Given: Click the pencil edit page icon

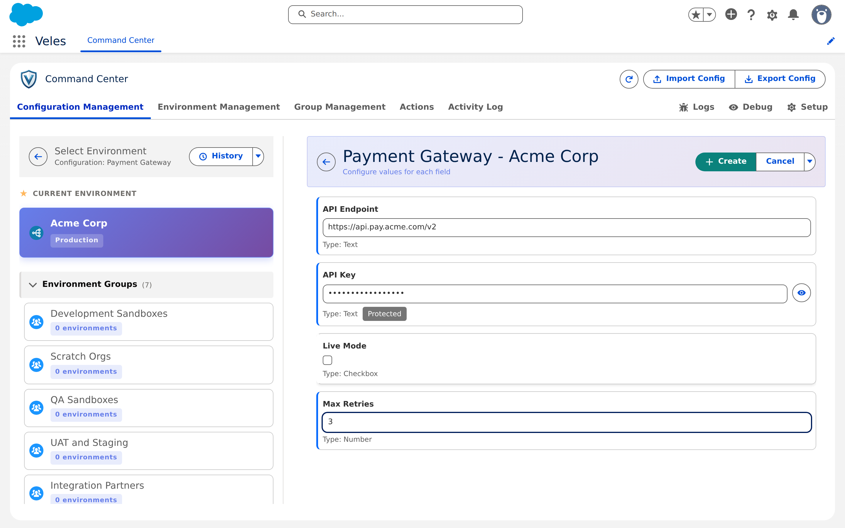Looking at the screenshot, I should (x=831, y=41).
